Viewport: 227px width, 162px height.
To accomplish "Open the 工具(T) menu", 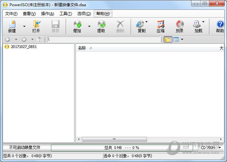I will click(x=66, y=14).
